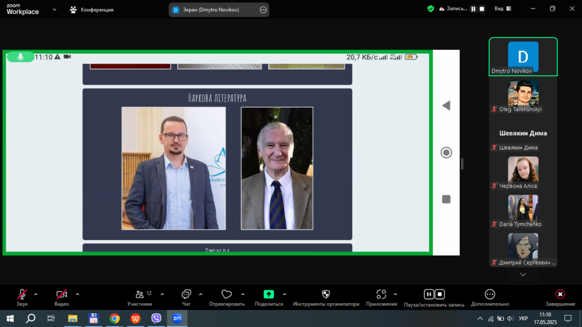Image resolution: width=582 pixels, height=327 pixels.
Task: Open File Explorer from taskbar
Action: coord(72,318)
